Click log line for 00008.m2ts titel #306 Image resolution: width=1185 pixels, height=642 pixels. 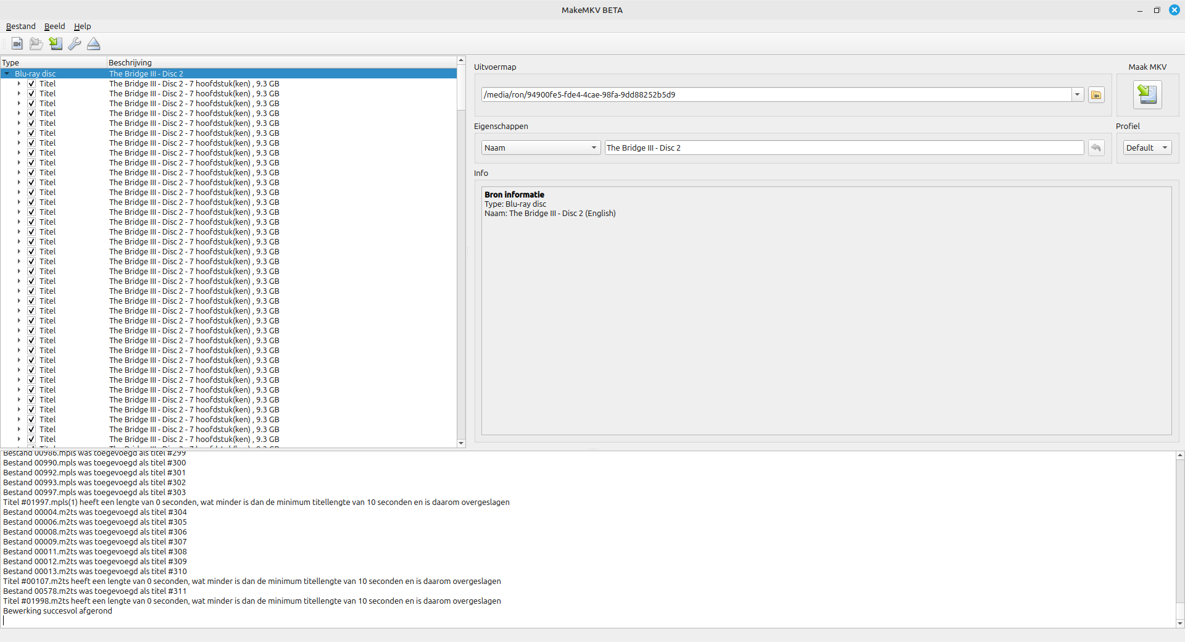(95, 532)
